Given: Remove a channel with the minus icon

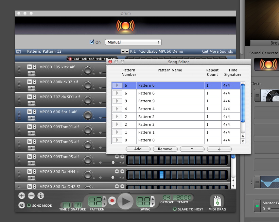Looking at the screenshot, I should [x=31, y=195].
